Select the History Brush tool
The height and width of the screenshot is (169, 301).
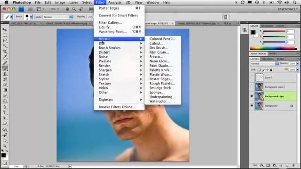[x=5, y=79]
